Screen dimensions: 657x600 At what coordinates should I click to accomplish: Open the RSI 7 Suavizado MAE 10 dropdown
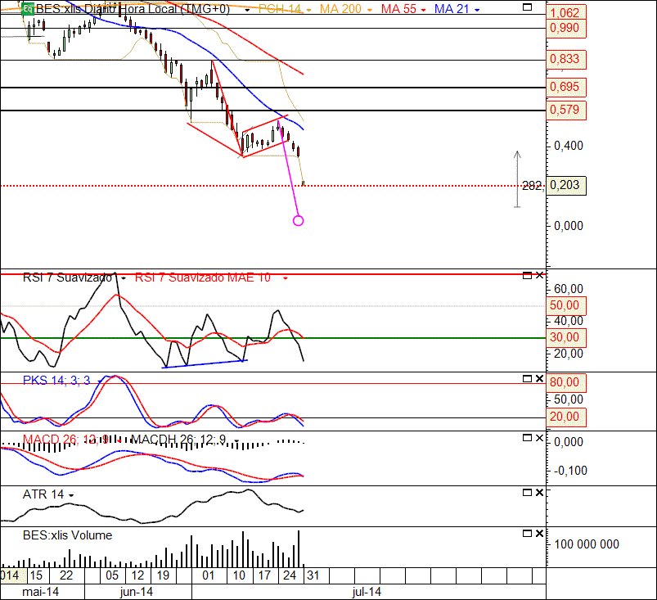pyautogui.click(x=286, y=278)
